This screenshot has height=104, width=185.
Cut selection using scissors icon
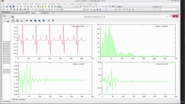(25, 7)
